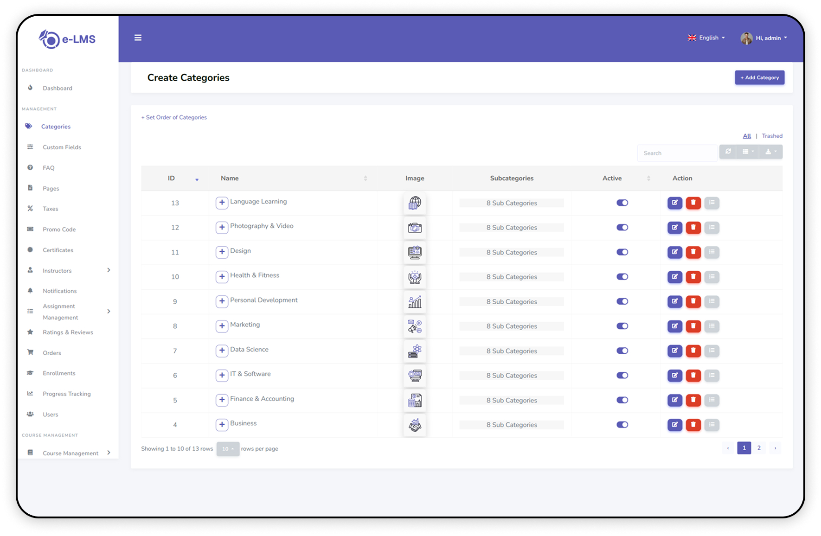Open list icon for Design row

click(712, 252)
